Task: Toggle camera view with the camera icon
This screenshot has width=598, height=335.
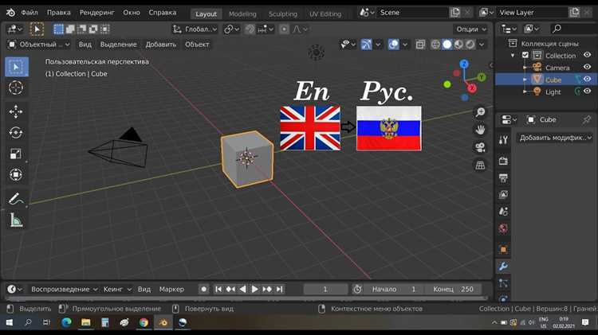Action: tap(480, 147)
